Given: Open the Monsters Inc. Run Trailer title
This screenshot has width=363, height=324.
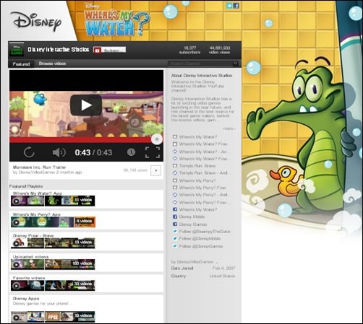Looking at the screenshot, I should click(39, 167).
